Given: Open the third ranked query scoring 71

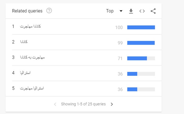Looking at the screenshot, I should (32, 57).
